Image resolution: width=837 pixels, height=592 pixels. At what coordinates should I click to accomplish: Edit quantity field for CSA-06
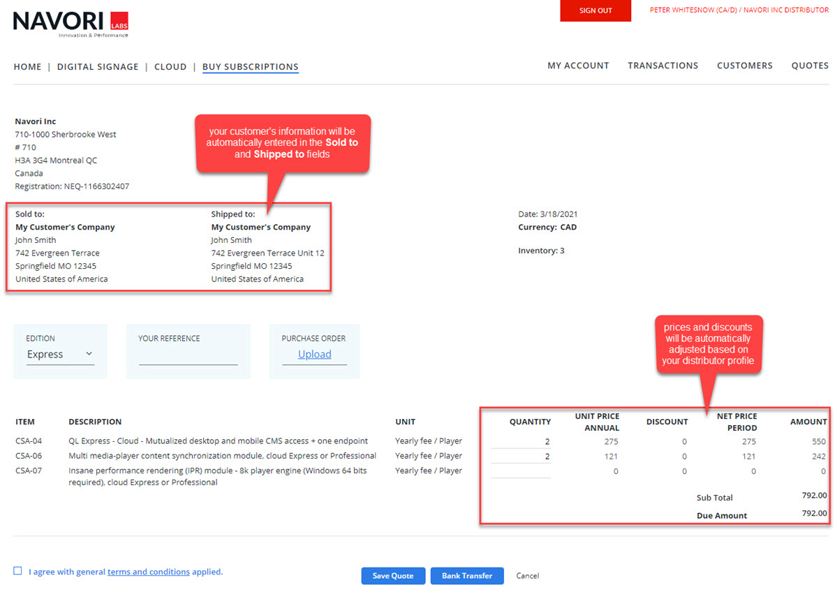pyautogui.click(x=521, y=457)
